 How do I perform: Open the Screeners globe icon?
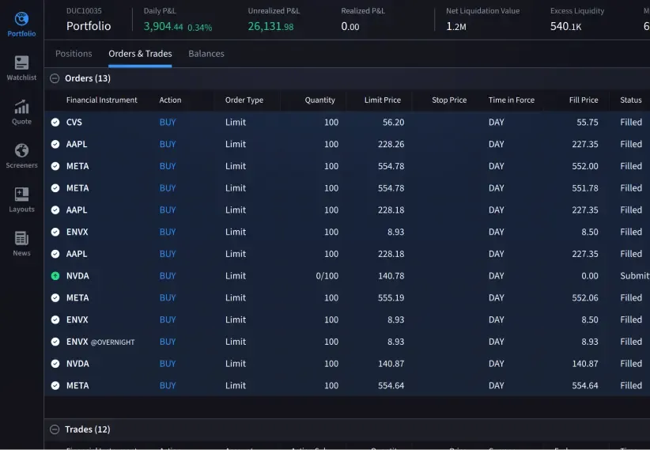pos(21,151)
